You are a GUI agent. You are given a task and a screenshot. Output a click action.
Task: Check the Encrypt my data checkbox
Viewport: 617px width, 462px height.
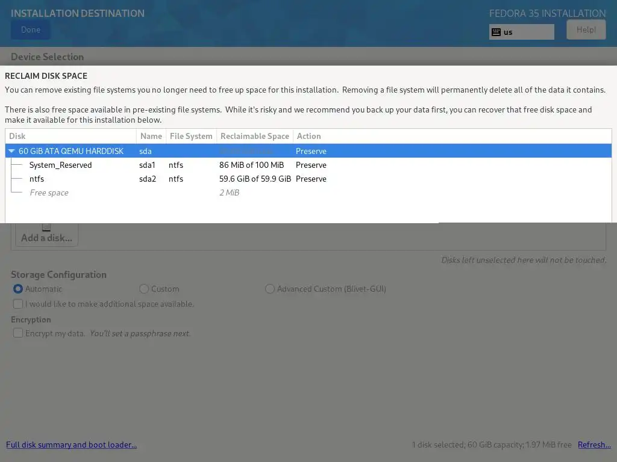pyautogui.click(x=17, y=333)
